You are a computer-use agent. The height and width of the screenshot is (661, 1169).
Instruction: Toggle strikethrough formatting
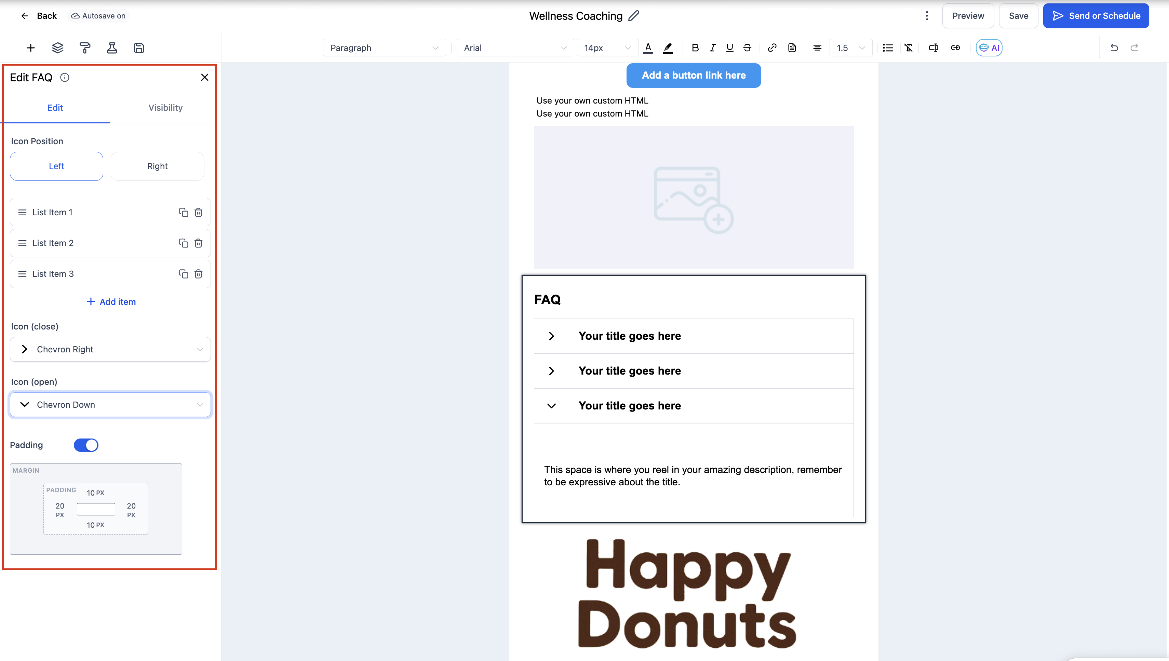click(747, 48)
